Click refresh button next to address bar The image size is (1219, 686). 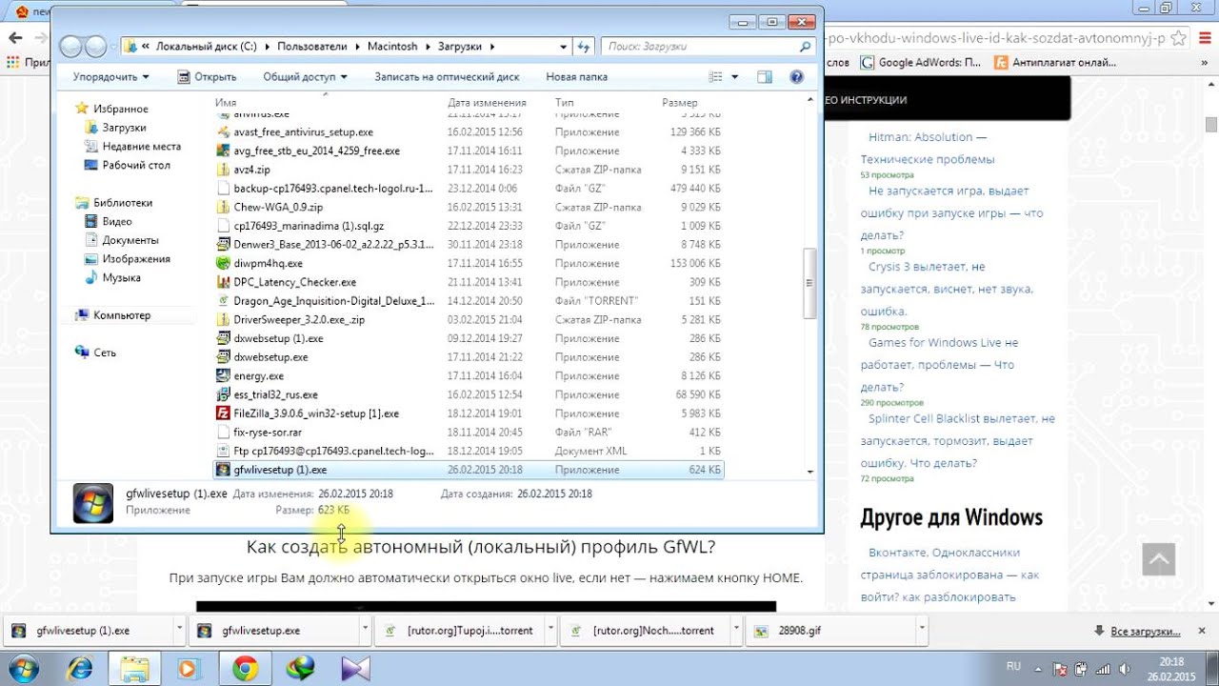tap(586, 46)
